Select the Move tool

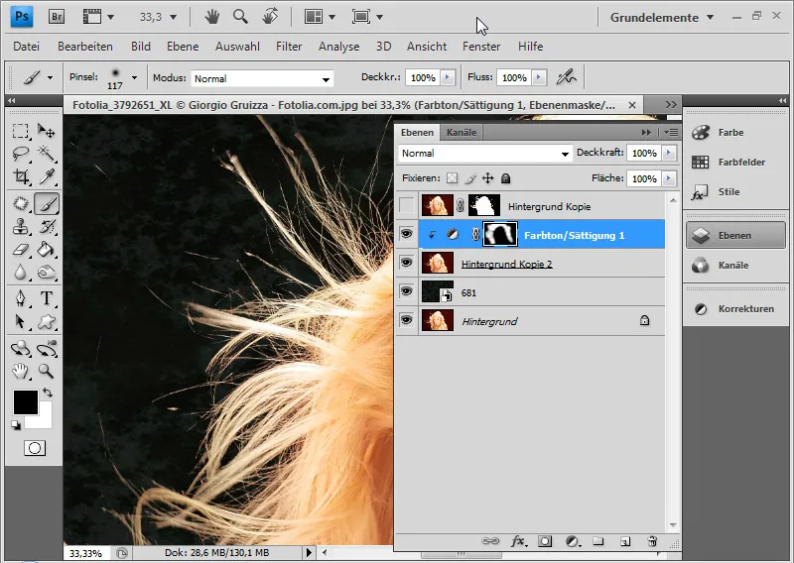[x=47, y=131]
